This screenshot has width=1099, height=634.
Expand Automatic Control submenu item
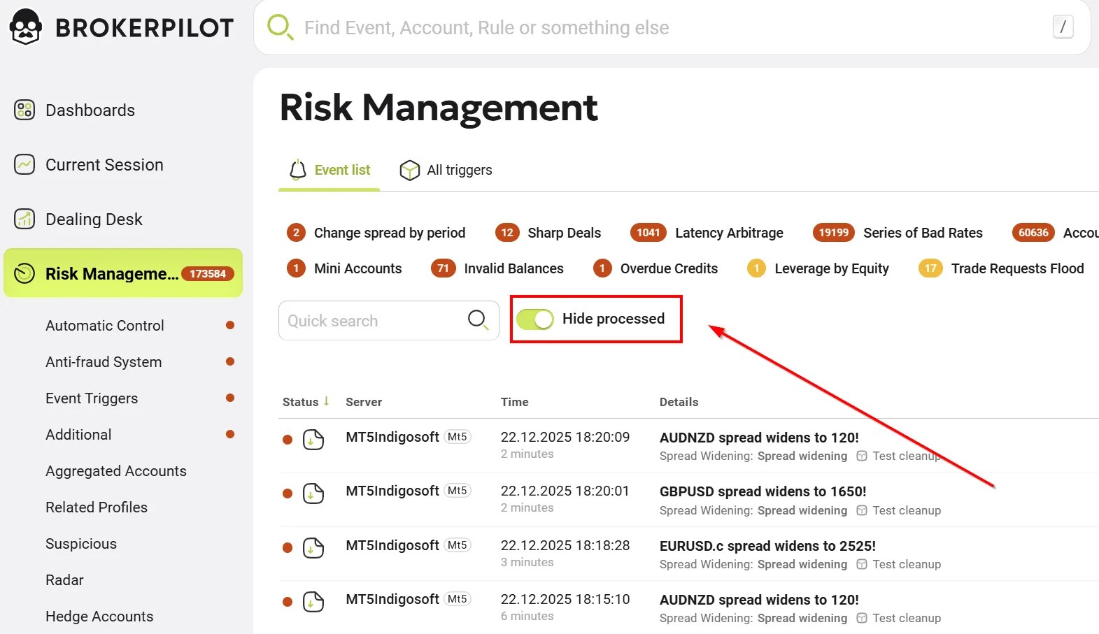[105, 326]
